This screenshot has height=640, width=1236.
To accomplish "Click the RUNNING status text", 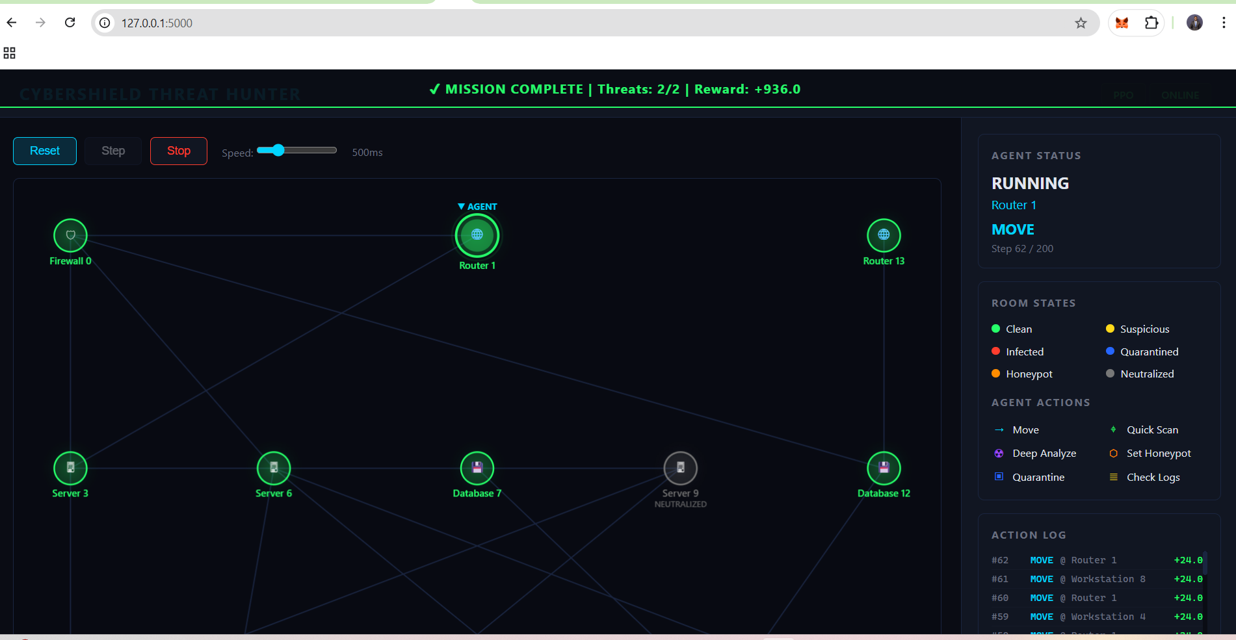I will 1030,183.
